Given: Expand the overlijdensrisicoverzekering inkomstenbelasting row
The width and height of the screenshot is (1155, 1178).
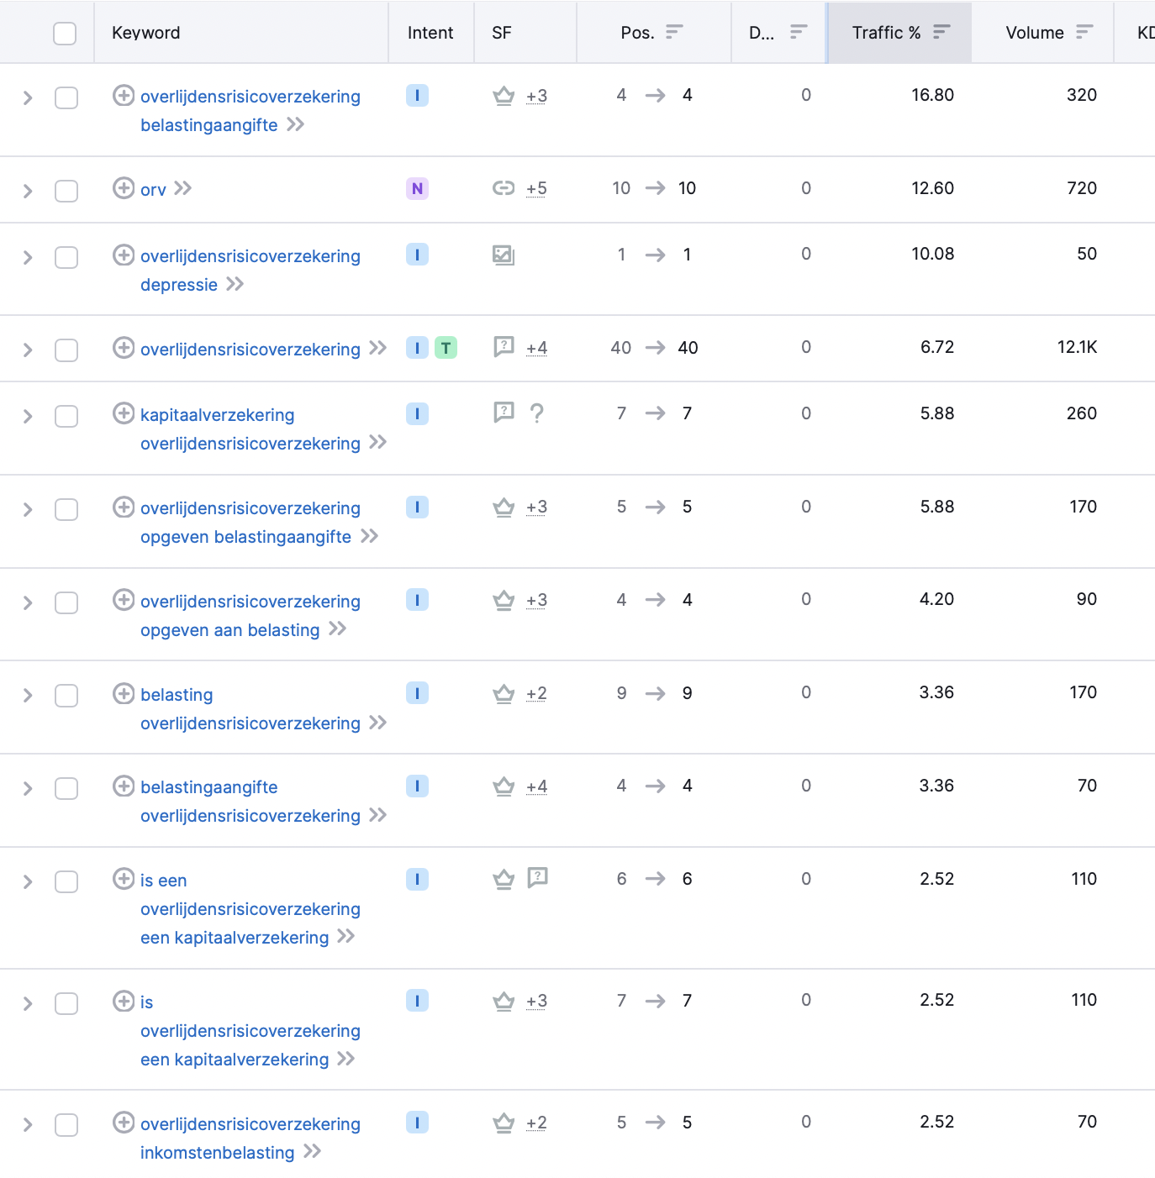Looking at the screenshot, I should pos(28,1124).
